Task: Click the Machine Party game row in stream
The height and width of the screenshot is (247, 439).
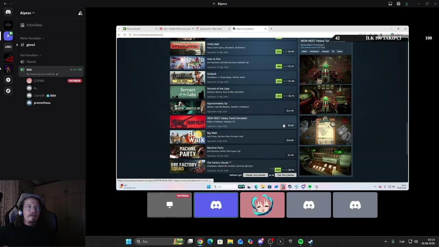Action: 233,151
